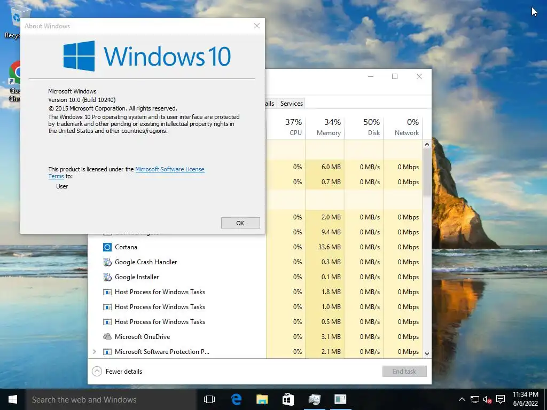Select the Cortana process row

pyautogui.click(x=255, y=247)
